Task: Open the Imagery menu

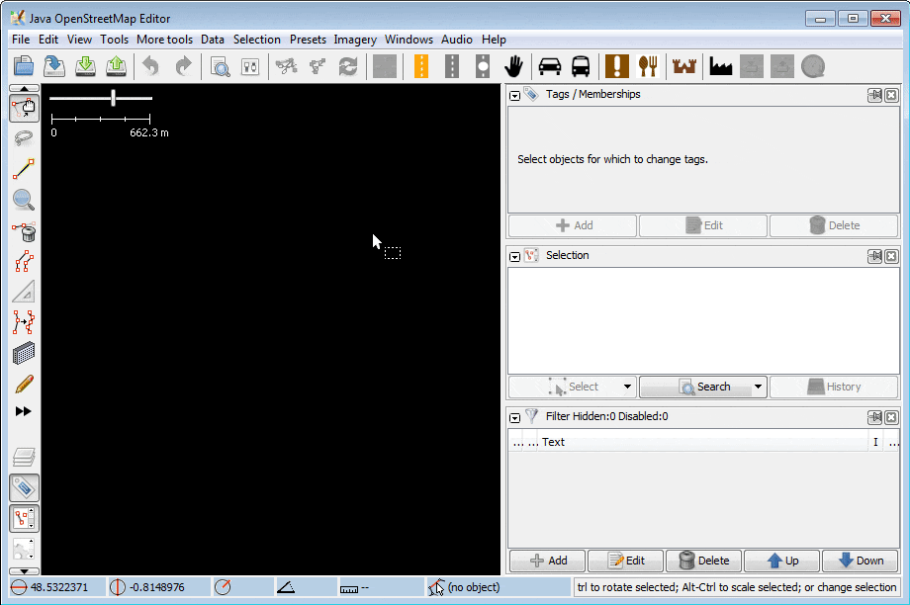Action: 355,40
